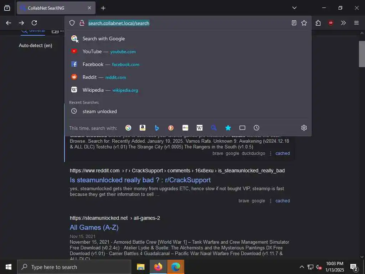Screen dimensions: 365x274
Task: Switch to the CollabNet SearXNG tab
Action: [x=56, y=8]
